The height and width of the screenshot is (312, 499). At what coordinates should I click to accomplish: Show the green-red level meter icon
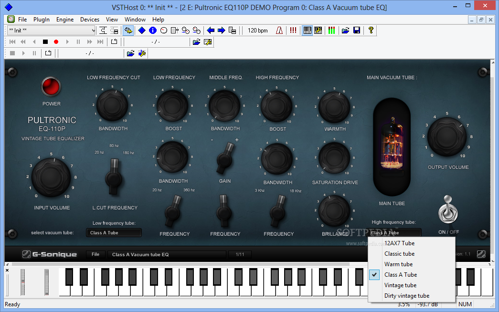(x=331, y=31)
